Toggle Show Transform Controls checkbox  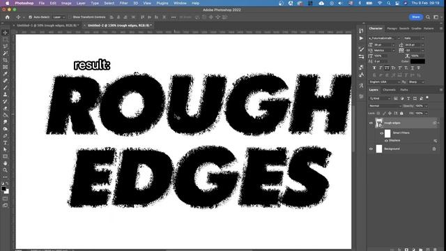point(69,17)
